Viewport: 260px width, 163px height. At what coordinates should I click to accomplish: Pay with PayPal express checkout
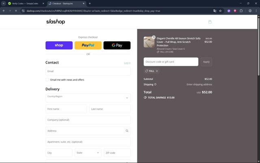[88, 45]
